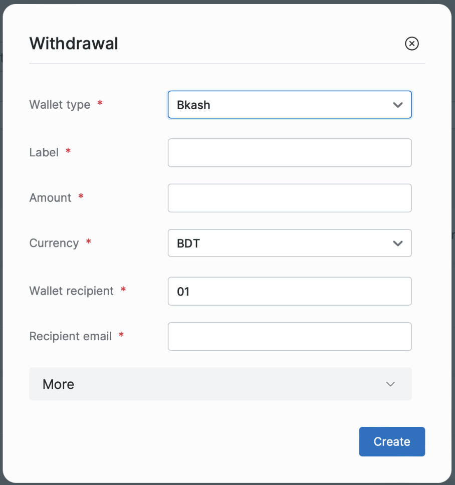
Task: Open the Wallet type dropdown showing Bkash
Action: [x=281, y=105]
